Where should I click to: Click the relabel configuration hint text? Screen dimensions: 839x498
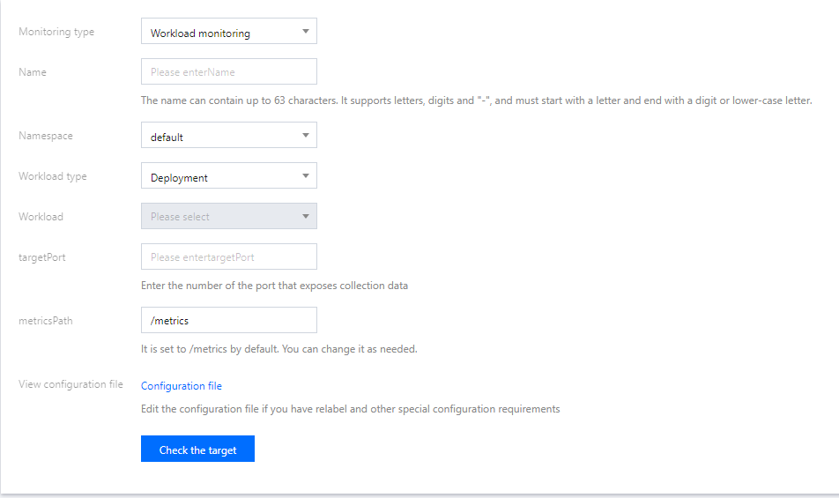pos(350,409)
